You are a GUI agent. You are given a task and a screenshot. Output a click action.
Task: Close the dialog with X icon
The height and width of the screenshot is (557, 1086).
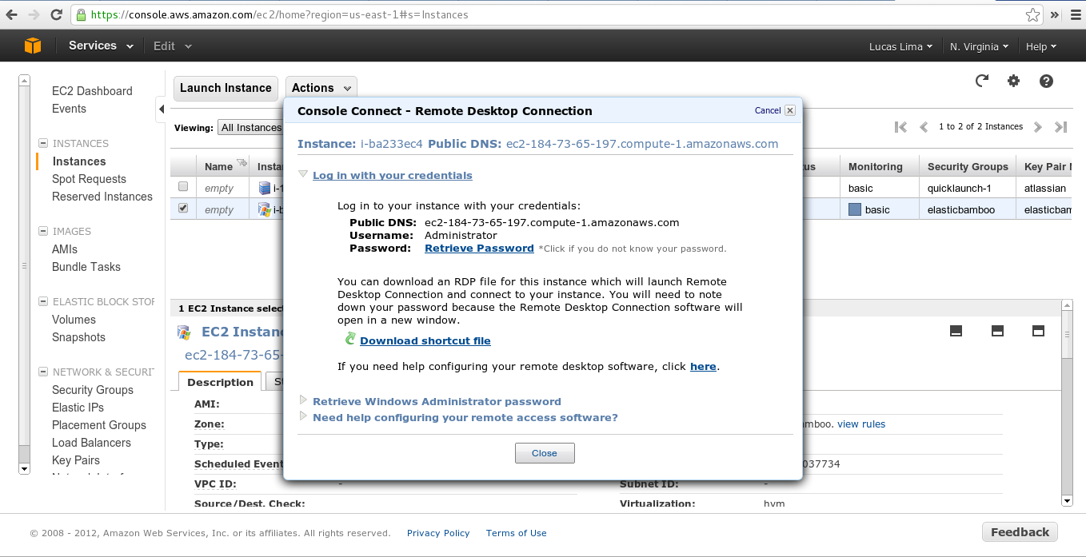[x=790, y=110]
